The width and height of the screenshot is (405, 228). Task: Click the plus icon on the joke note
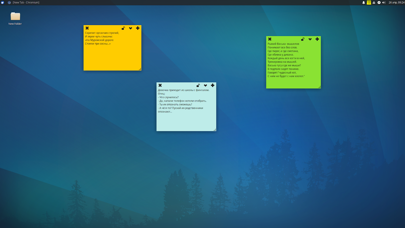[213, 85]
